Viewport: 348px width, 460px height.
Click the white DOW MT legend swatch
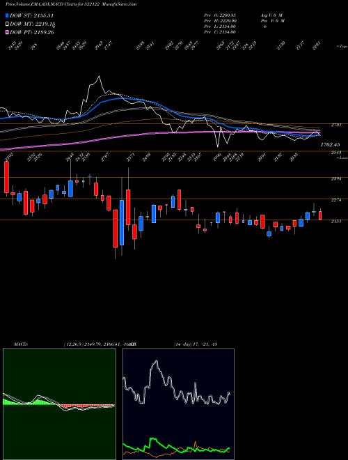8,24
